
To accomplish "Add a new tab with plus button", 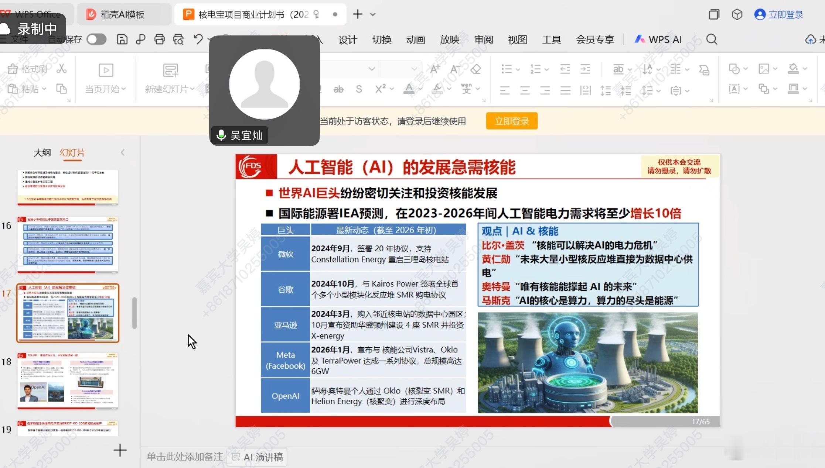I will 357,14.
